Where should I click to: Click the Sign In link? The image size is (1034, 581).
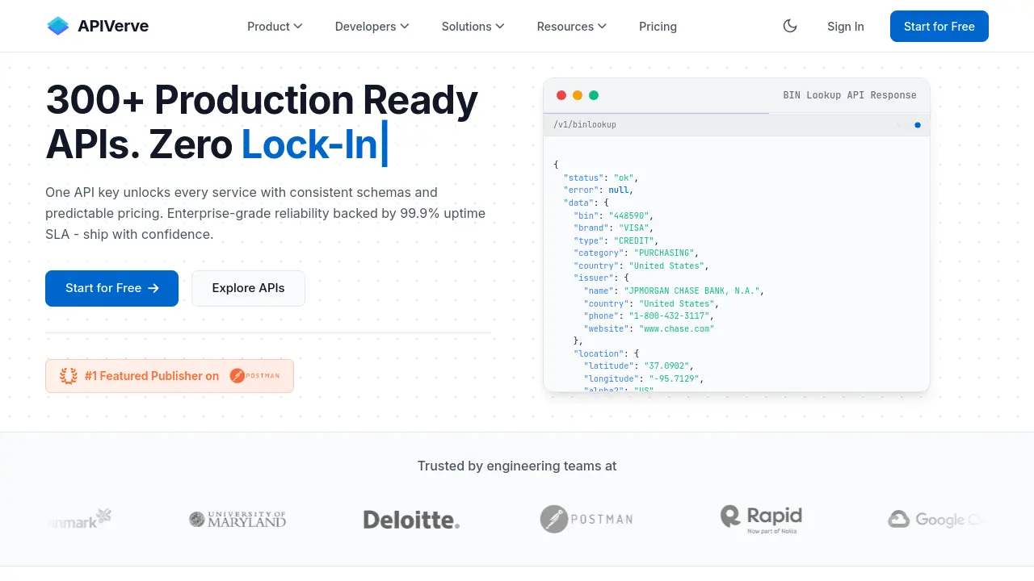coord(846,27)
